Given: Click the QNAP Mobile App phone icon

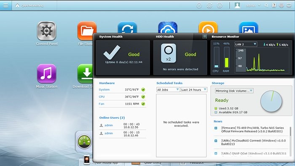Looking at the screenshot, I should (x=87, y=160).
